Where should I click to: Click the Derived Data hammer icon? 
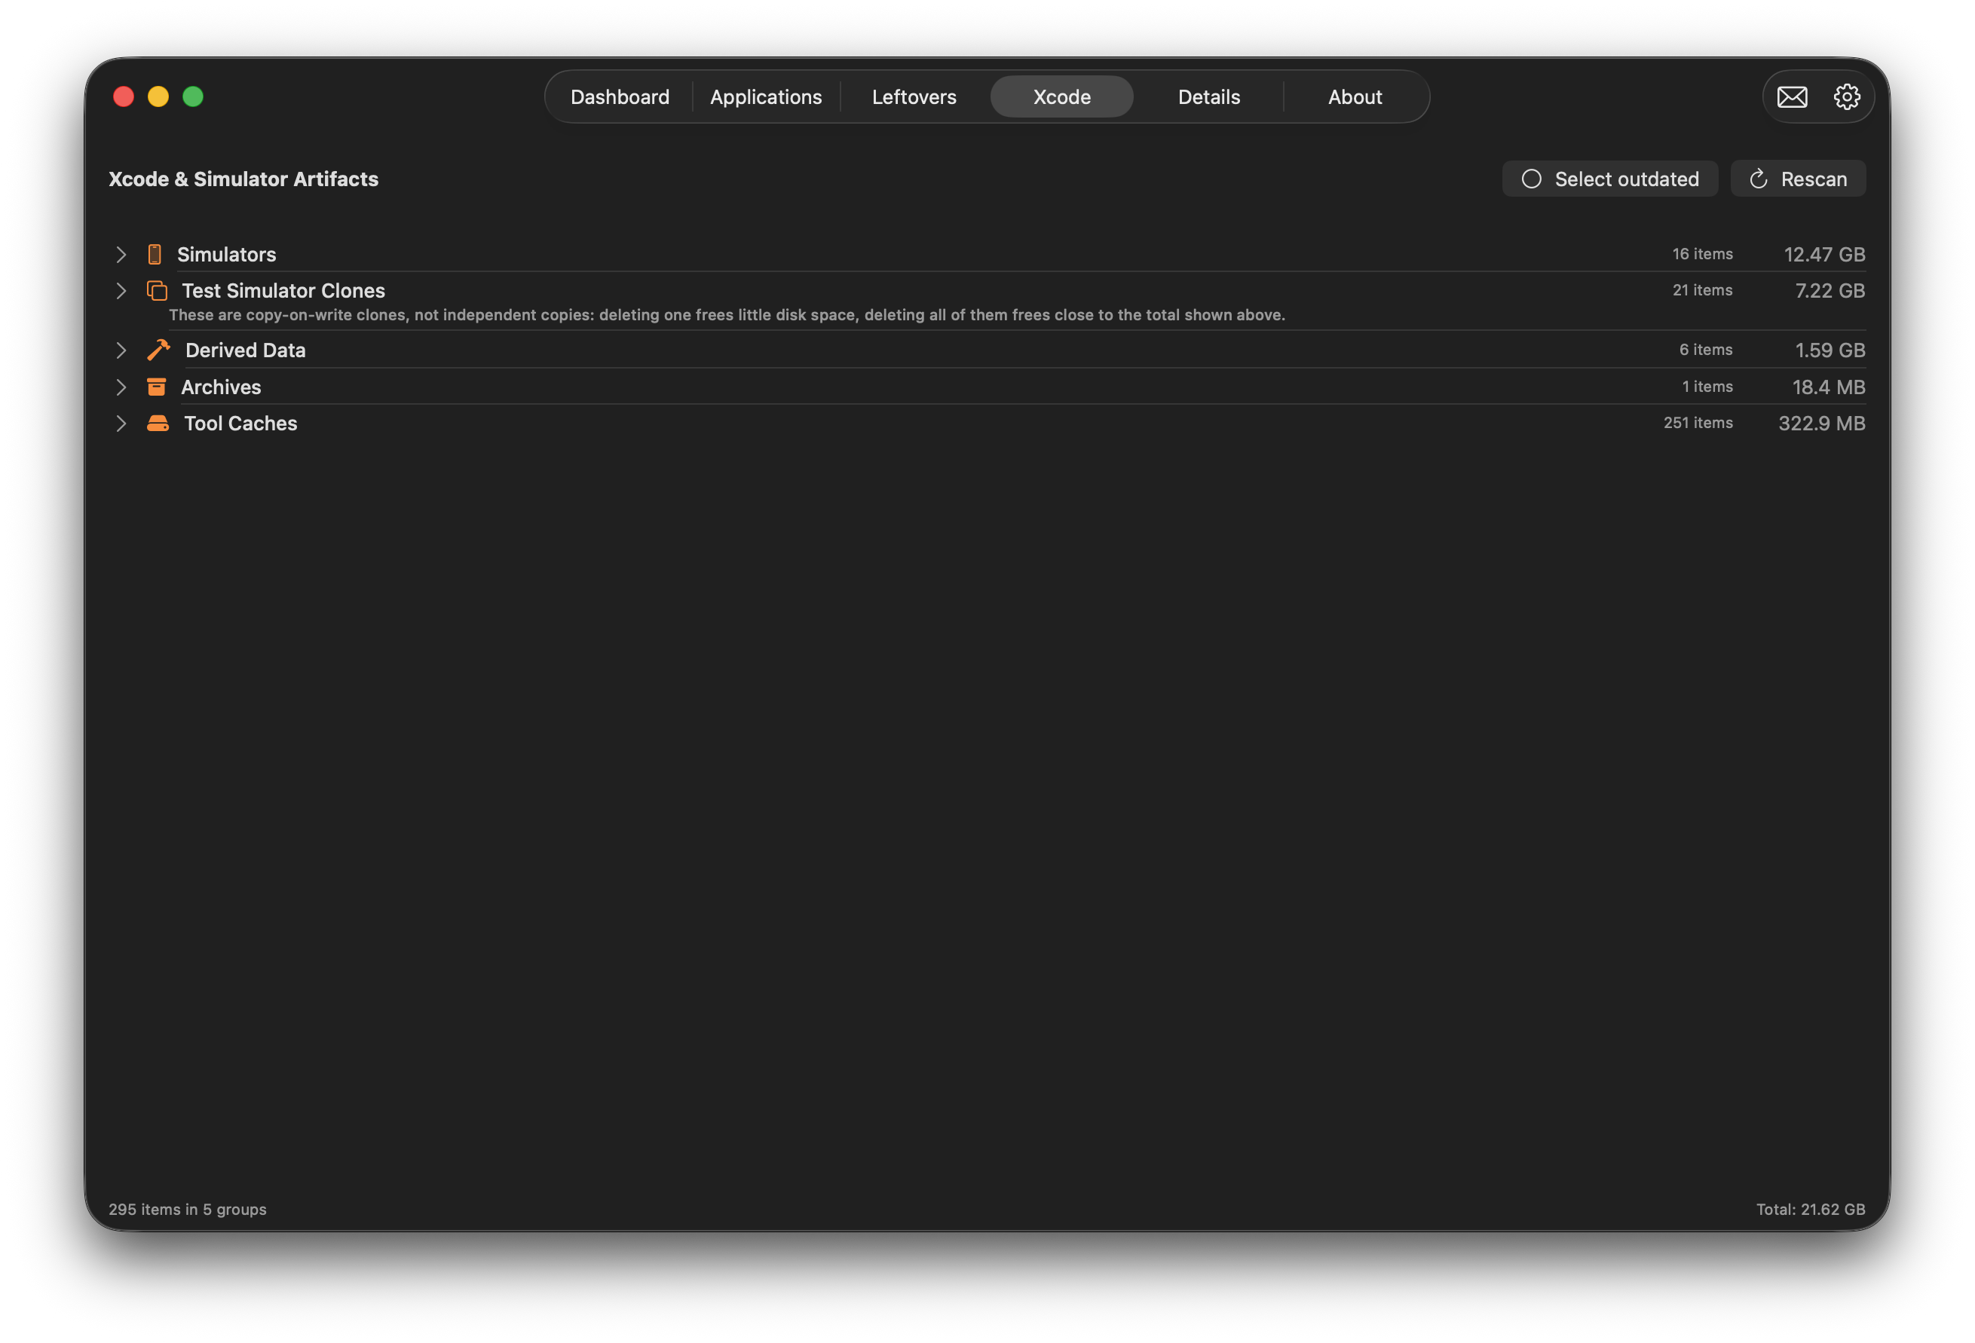click(x=158, y=350)
